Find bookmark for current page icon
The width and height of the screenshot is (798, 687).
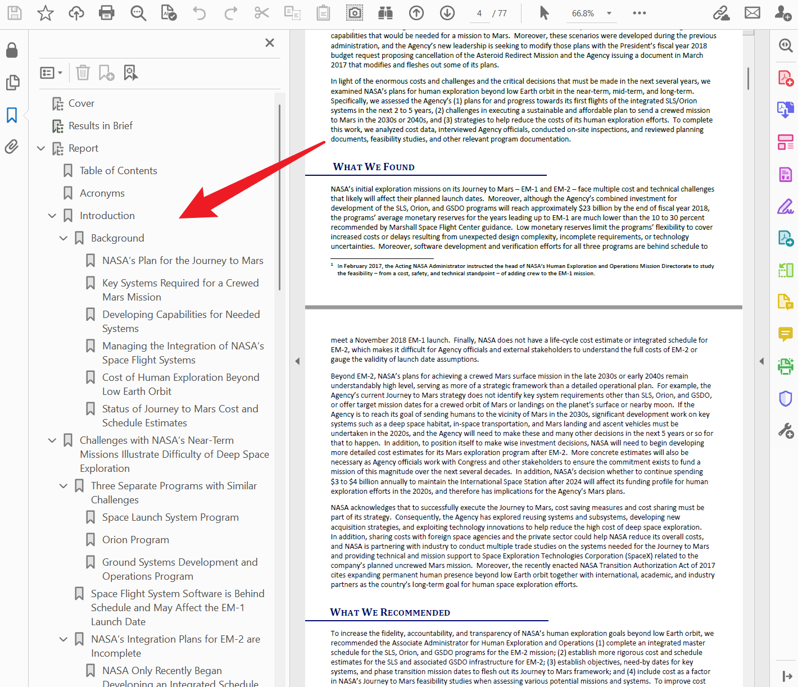click(131, 72)
